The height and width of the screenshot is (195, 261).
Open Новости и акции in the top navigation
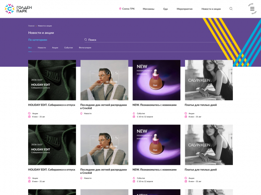(x=211, y=9)
